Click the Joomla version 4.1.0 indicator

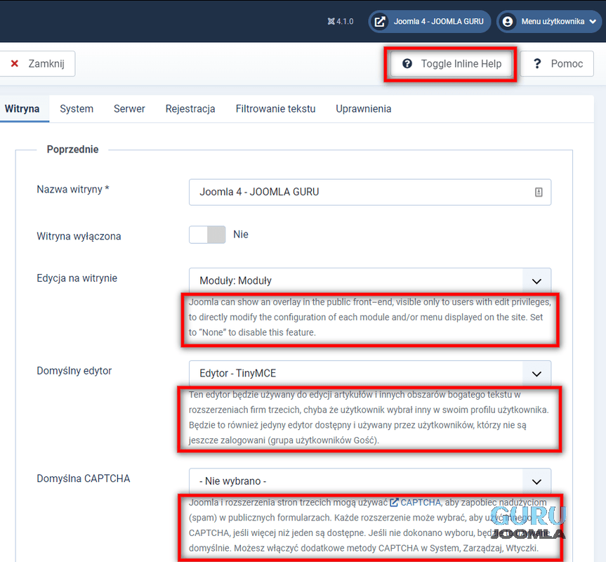point(341,21)
